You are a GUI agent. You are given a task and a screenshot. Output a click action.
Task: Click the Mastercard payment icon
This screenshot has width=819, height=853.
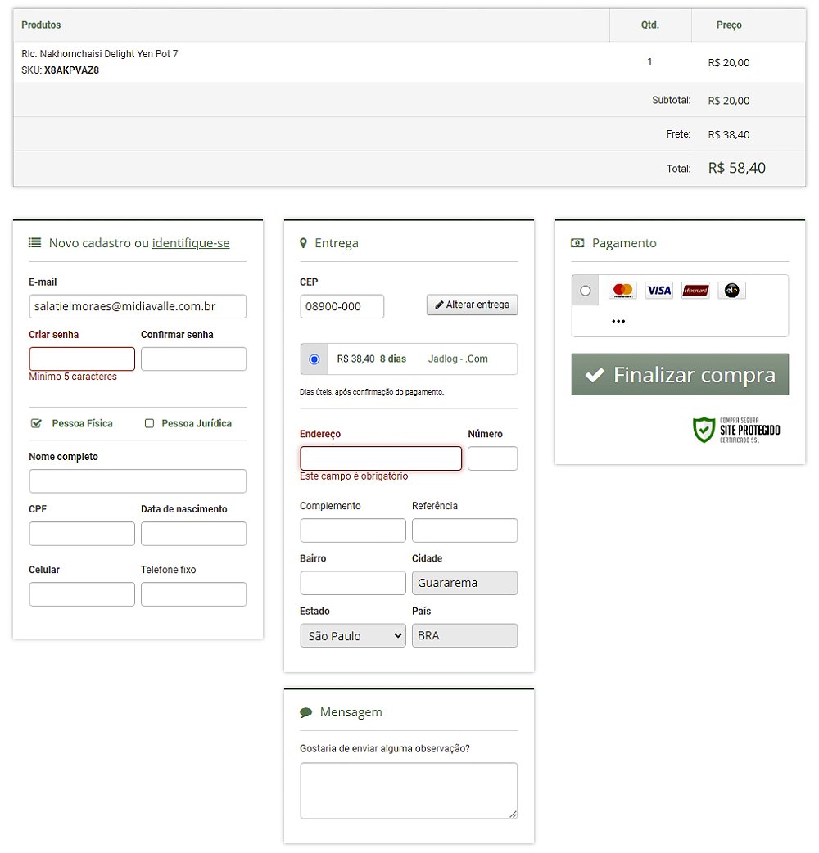(622, 291)
